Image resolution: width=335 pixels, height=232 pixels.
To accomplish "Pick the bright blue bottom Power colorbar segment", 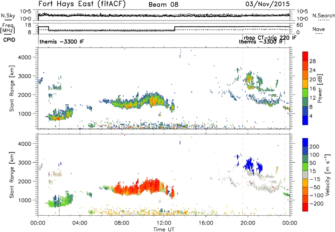I will [305, 120].
